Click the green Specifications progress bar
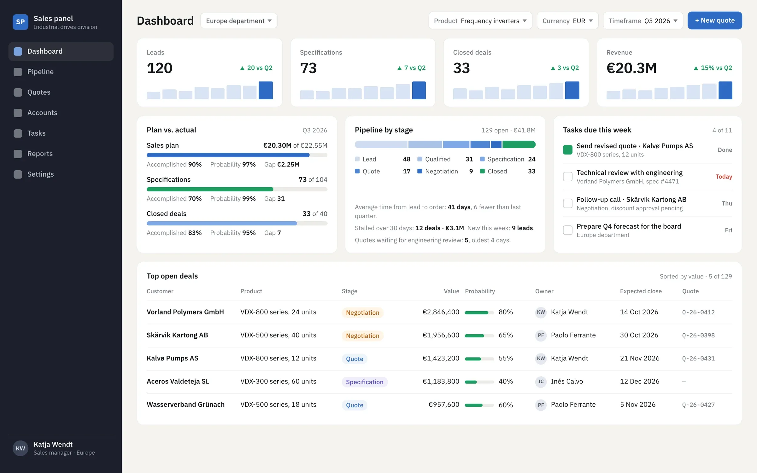This screenshot has width=757, height=473. pyautogui.click(x=237, y=189)
